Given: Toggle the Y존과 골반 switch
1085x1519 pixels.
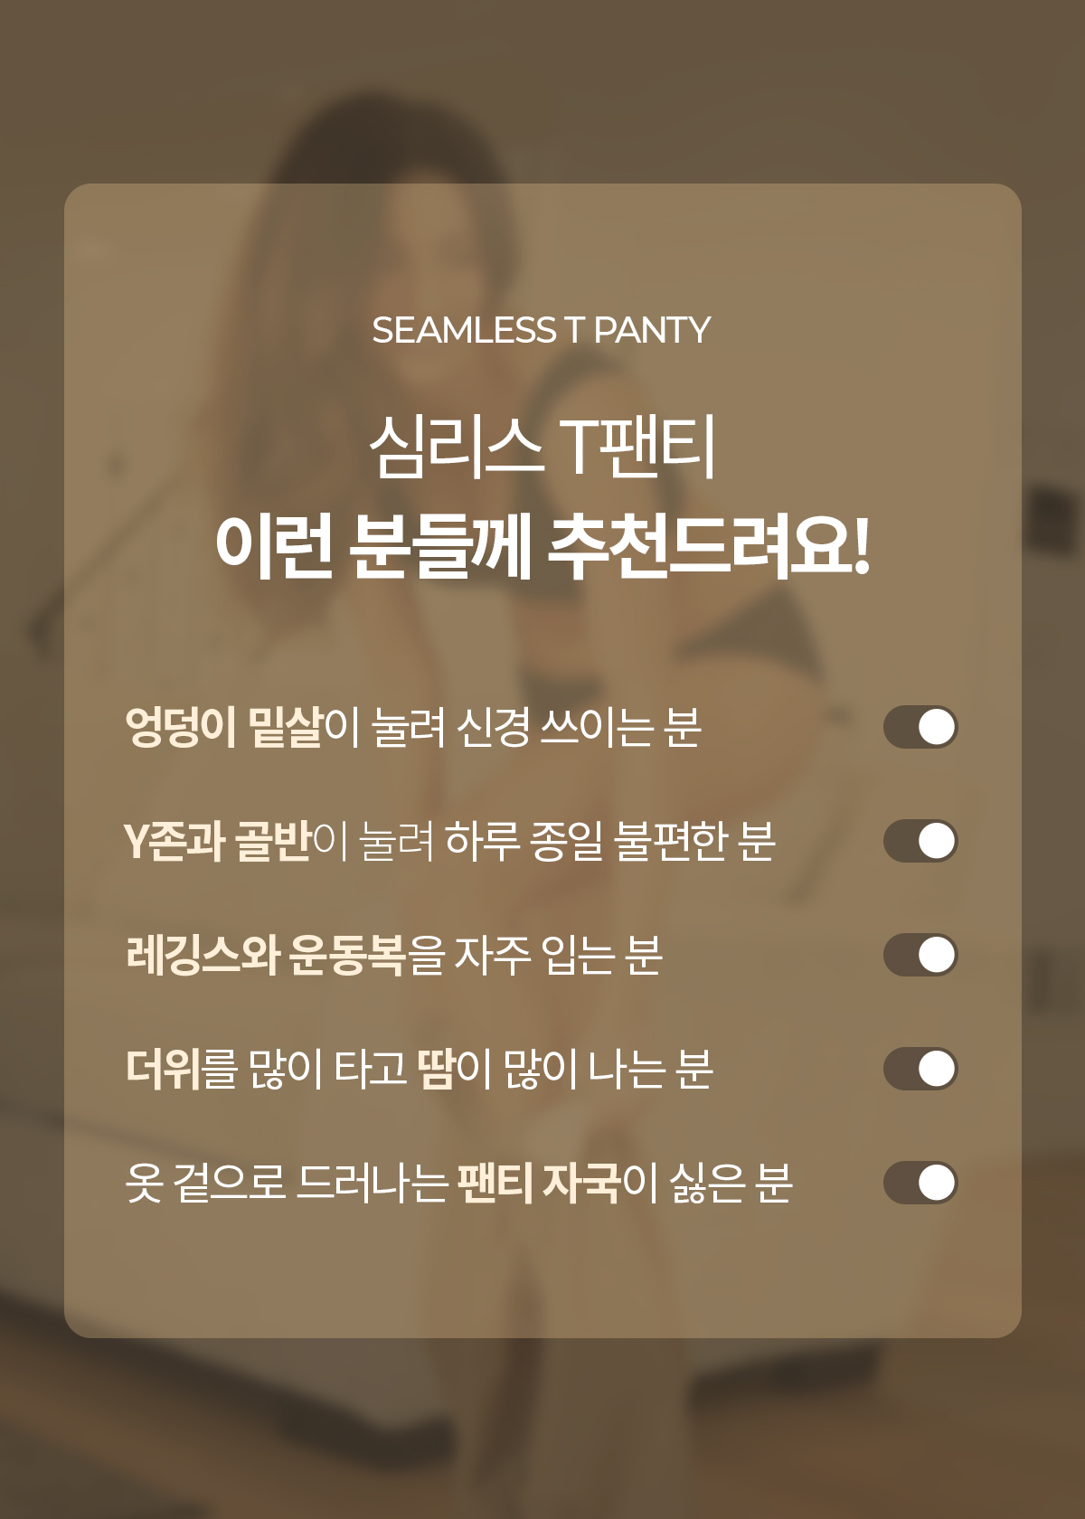Looking at the screenshot, I should [x=920, y=841].
